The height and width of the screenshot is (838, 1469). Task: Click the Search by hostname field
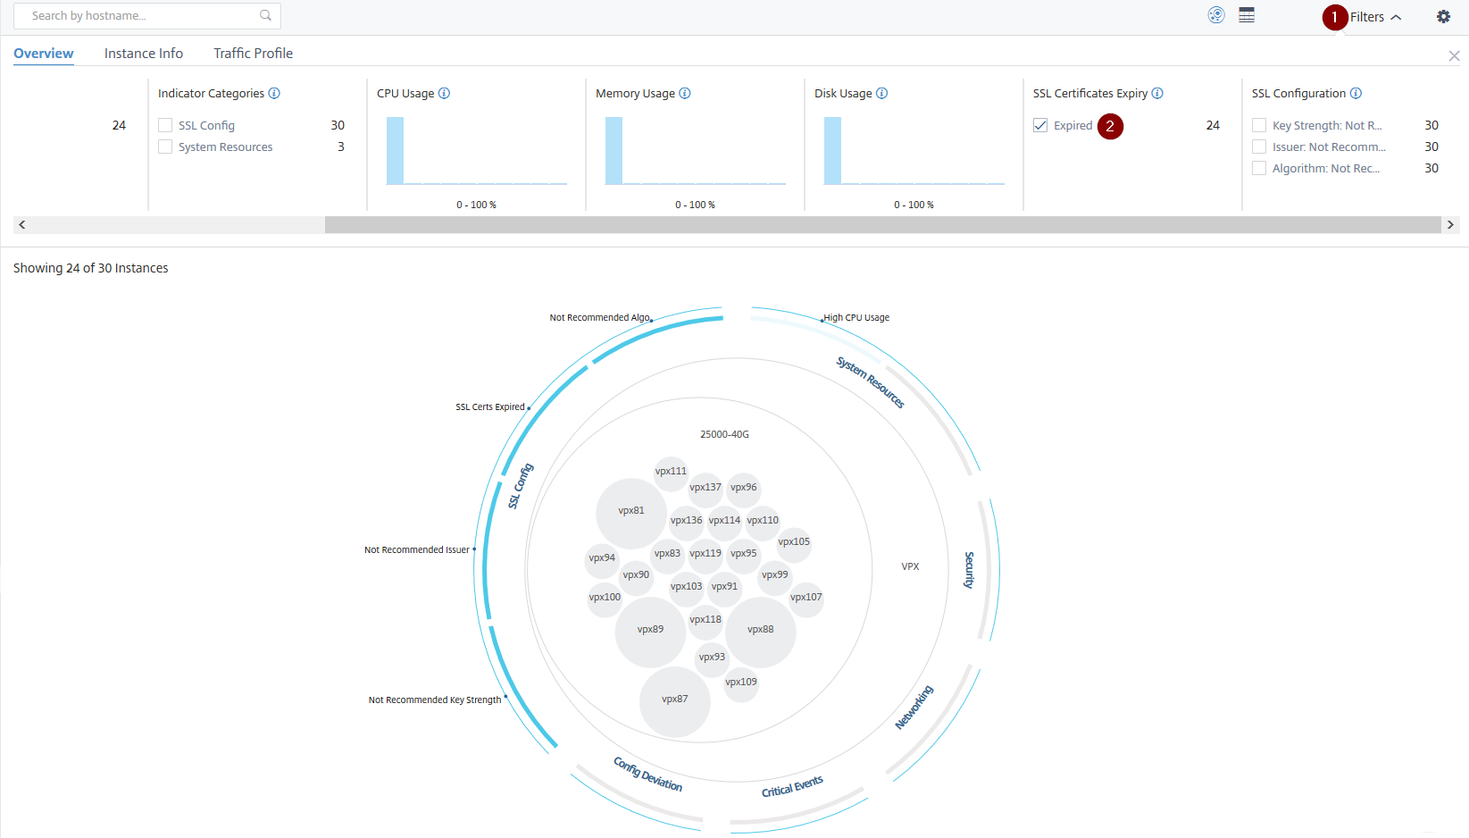[x=147, y=15]
